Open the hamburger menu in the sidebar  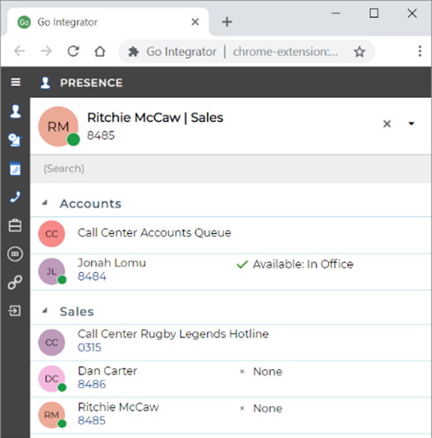pyautogui.click(x=16, y=82)
